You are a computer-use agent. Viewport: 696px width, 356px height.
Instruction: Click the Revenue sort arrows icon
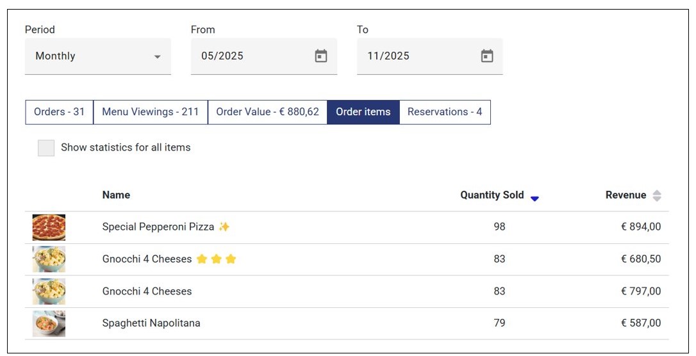pos(657,196)
